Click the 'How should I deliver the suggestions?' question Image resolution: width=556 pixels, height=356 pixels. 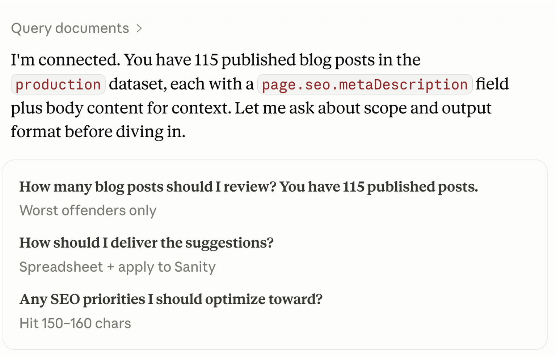(146, 243)
